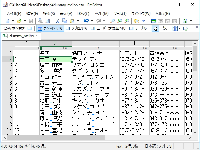Select column 5 header
This screenshot has height=150, width=200.
167,43
